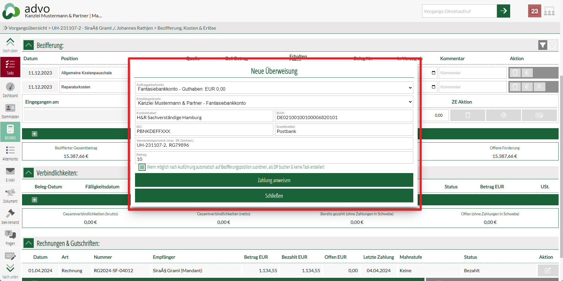Open the beA-Versand sidebar icon
This screenshot has height=281, width=563.
coord(10,216)
